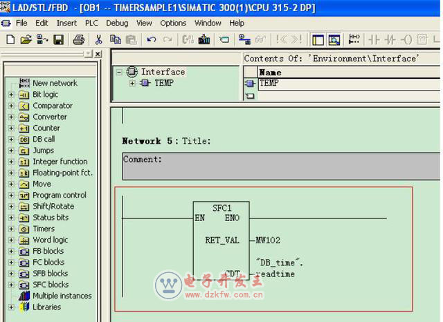Collapse the Interface tree node
The image size is (443, 322).
pyautogui.click(x=119, y=72)
